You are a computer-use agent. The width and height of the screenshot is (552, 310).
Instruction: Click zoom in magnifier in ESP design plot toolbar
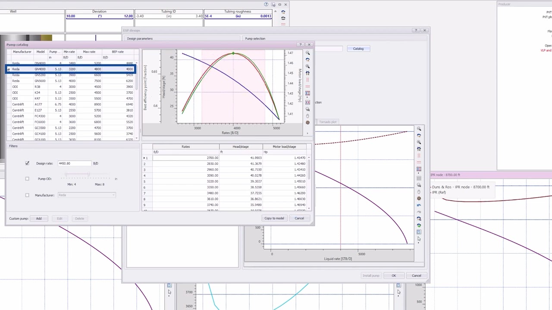419,142
